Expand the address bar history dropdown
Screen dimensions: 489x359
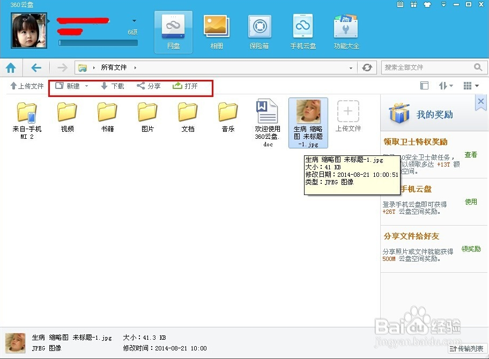coord(351,68)
